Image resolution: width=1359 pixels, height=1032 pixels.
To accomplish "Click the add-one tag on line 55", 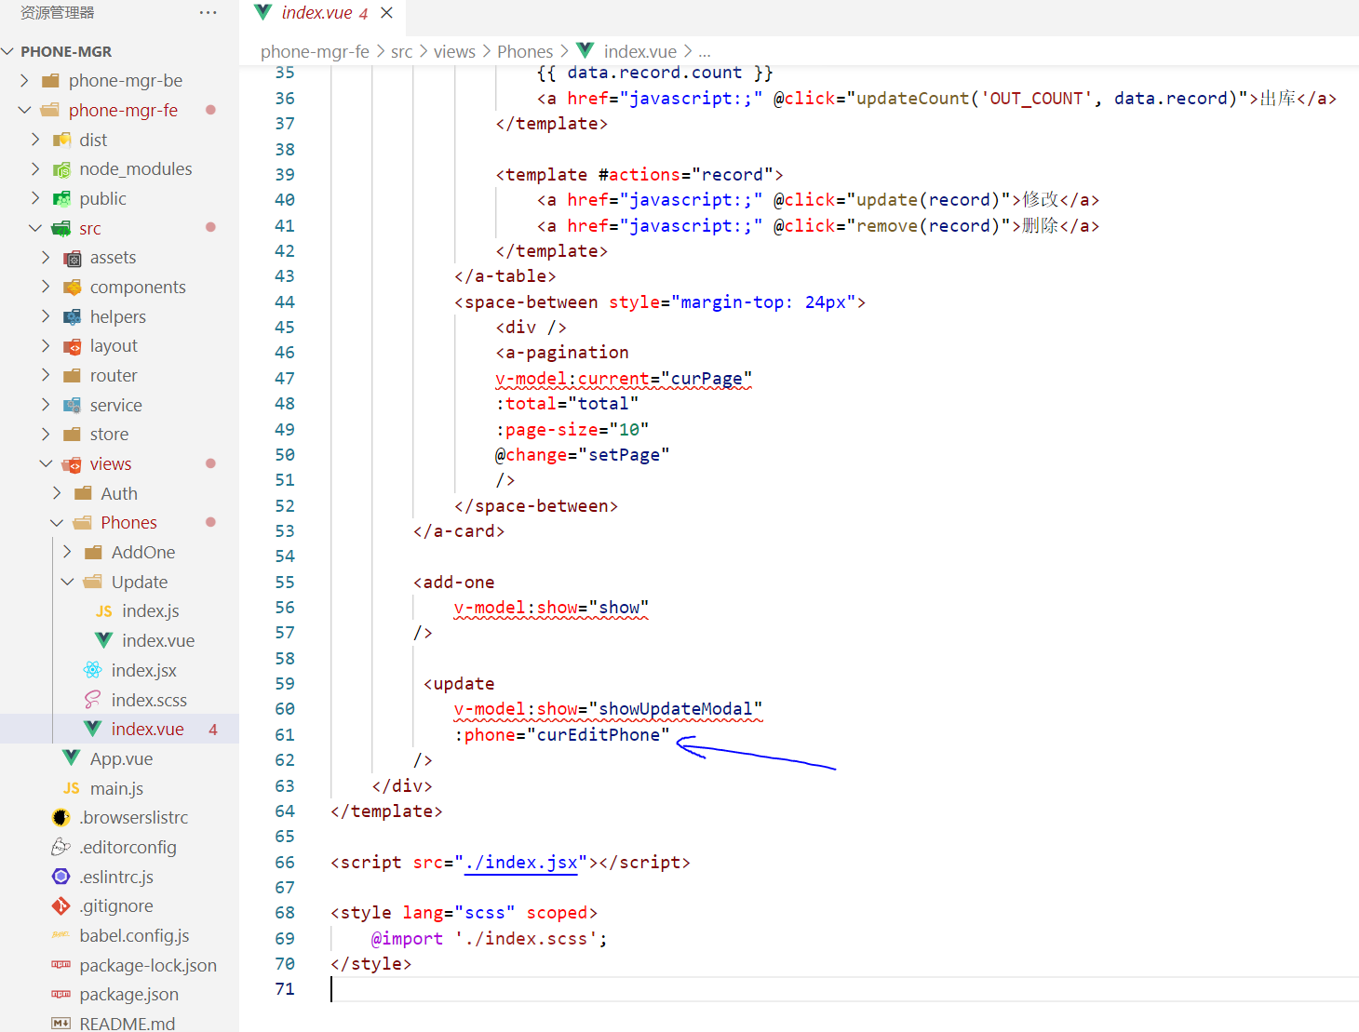I will coord(459,583).
